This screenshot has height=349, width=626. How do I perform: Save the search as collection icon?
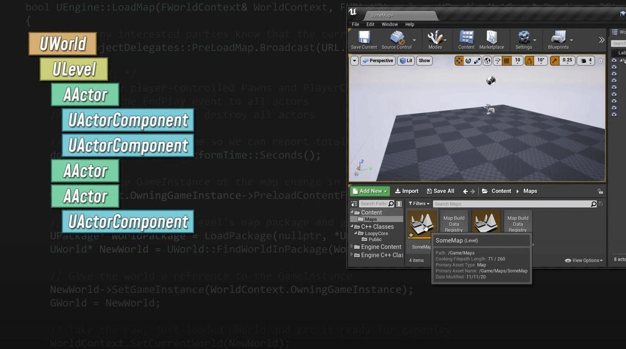pos(601,204)
